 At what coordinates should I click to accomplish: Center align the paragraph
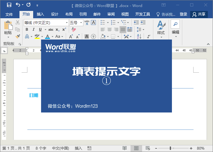tap(110, 29)
